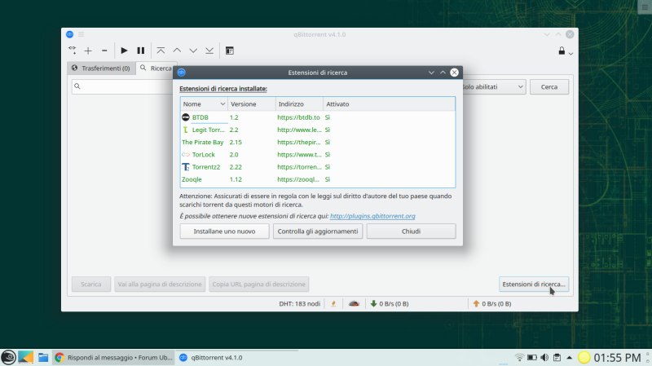
Task: Select the Torrentz2 plugin row
Action: click(318, 167)
